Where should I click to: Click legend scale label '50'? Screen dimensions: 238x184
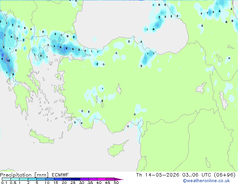116,182
